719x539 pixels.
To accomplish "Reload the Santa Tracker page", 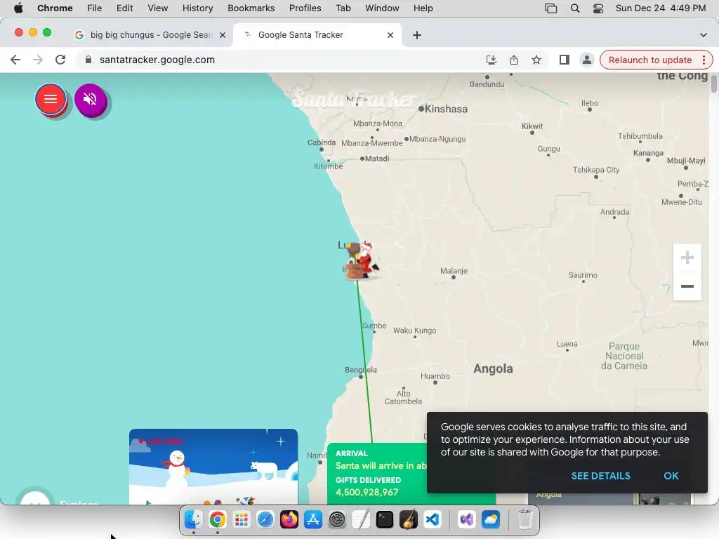I will pos(60,60).
